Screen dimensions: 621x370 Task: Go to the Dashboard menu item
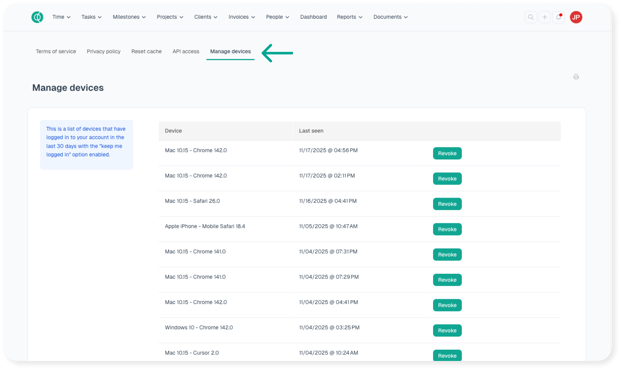313,17
